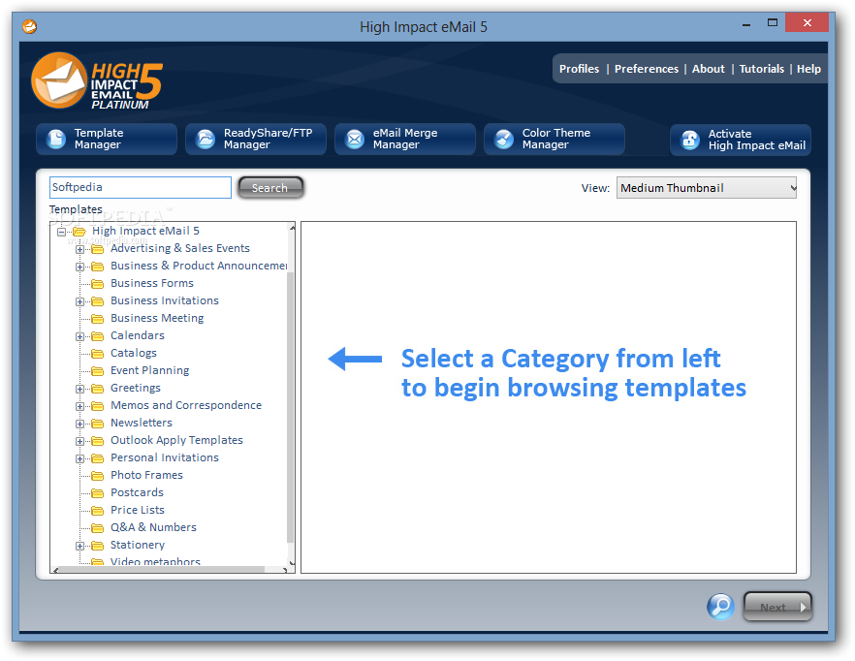Expand the Advertising & Sales Events node
This screenshot has height=661, width=855.
click(79, 249)
